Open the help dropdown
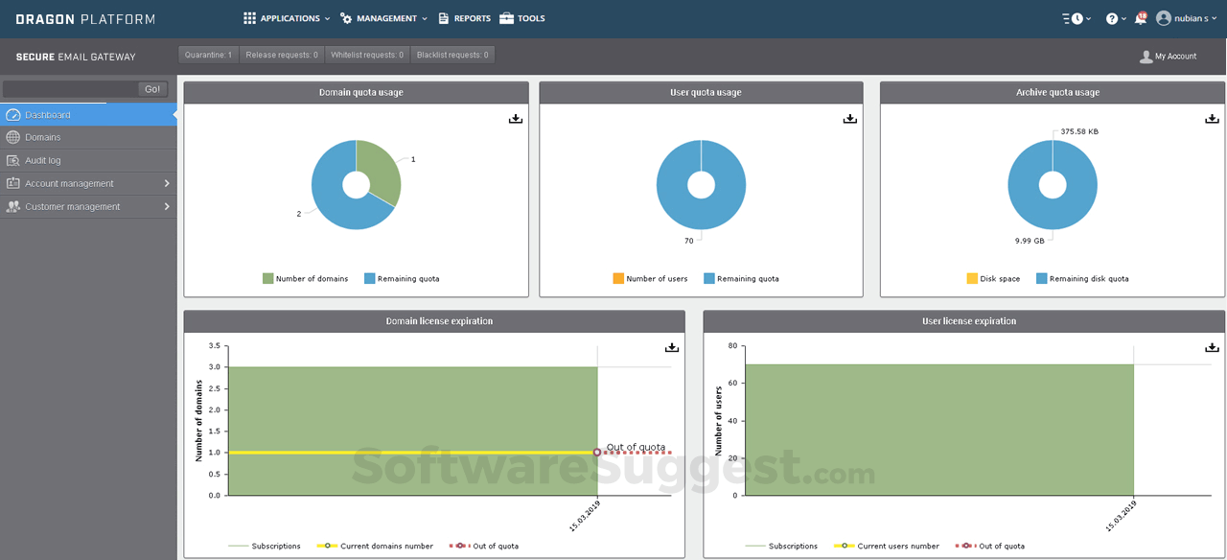1227x560 pixels. pyautogui.click(x=1111, y=17)
